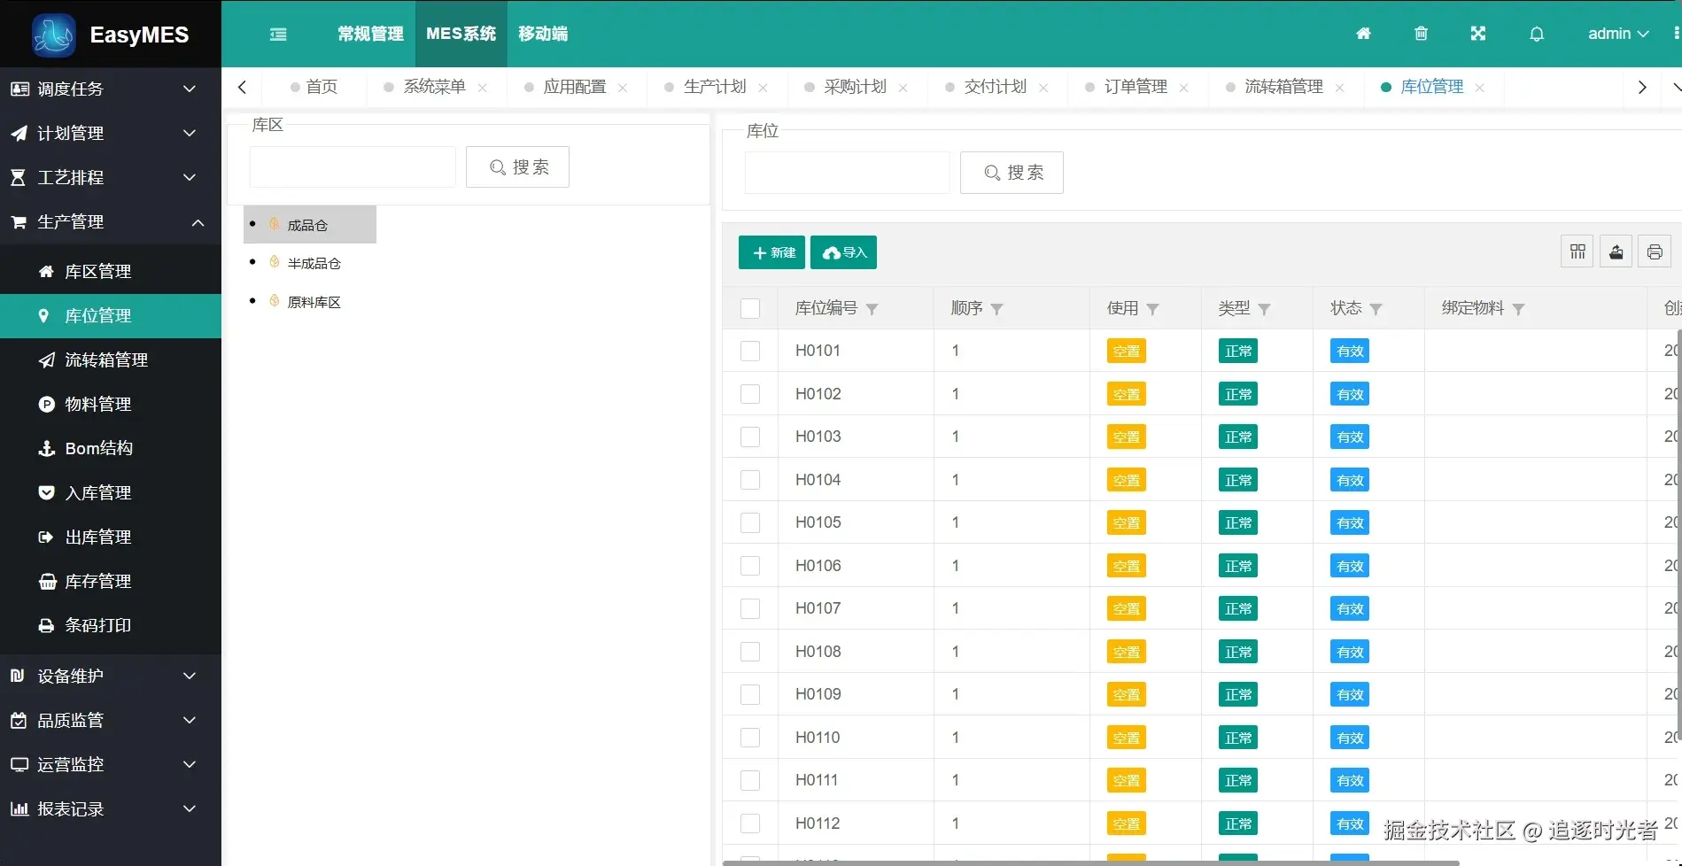Expand the 运营监控 sidebar menu

tap(111, 765)
